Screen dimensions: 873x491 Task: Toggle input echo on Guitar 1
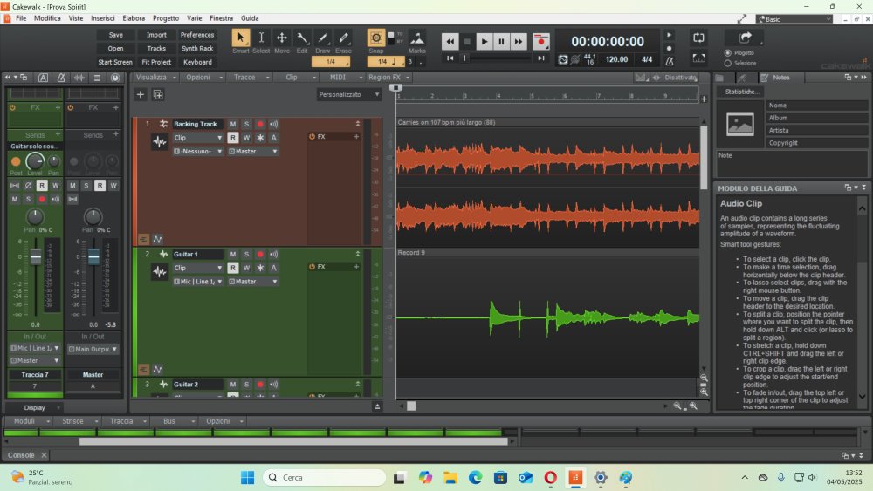(273, 254)
